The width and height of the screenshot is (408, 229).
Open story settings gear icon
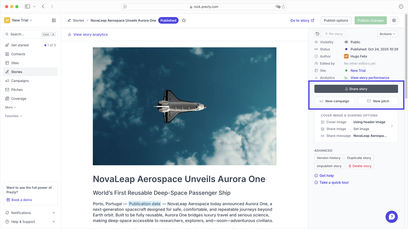(x=394, y=20)
